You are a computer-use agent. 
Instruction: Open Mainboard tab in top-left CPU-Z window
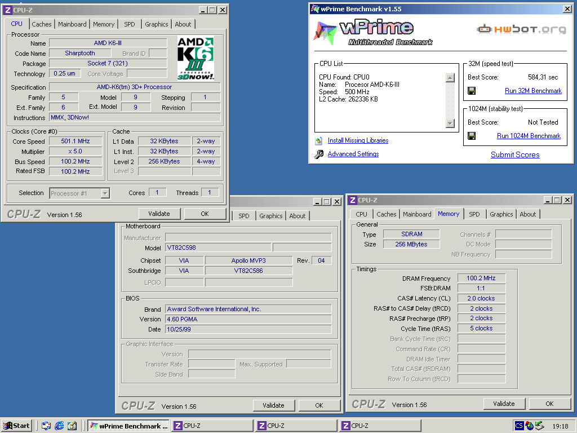tap(72, 24)
